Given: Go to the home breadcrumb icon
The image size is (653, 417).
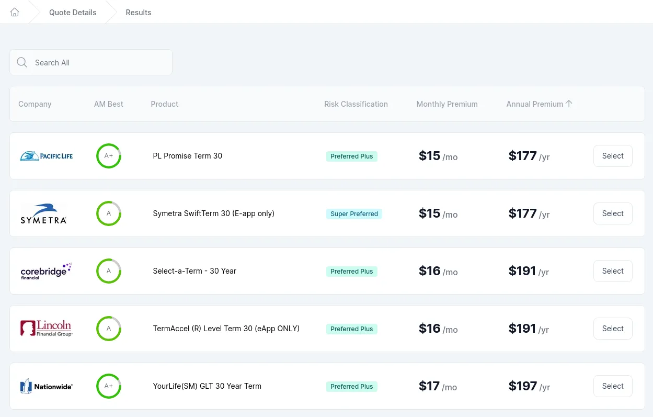Looking at the screenshot, I should 15,12.
